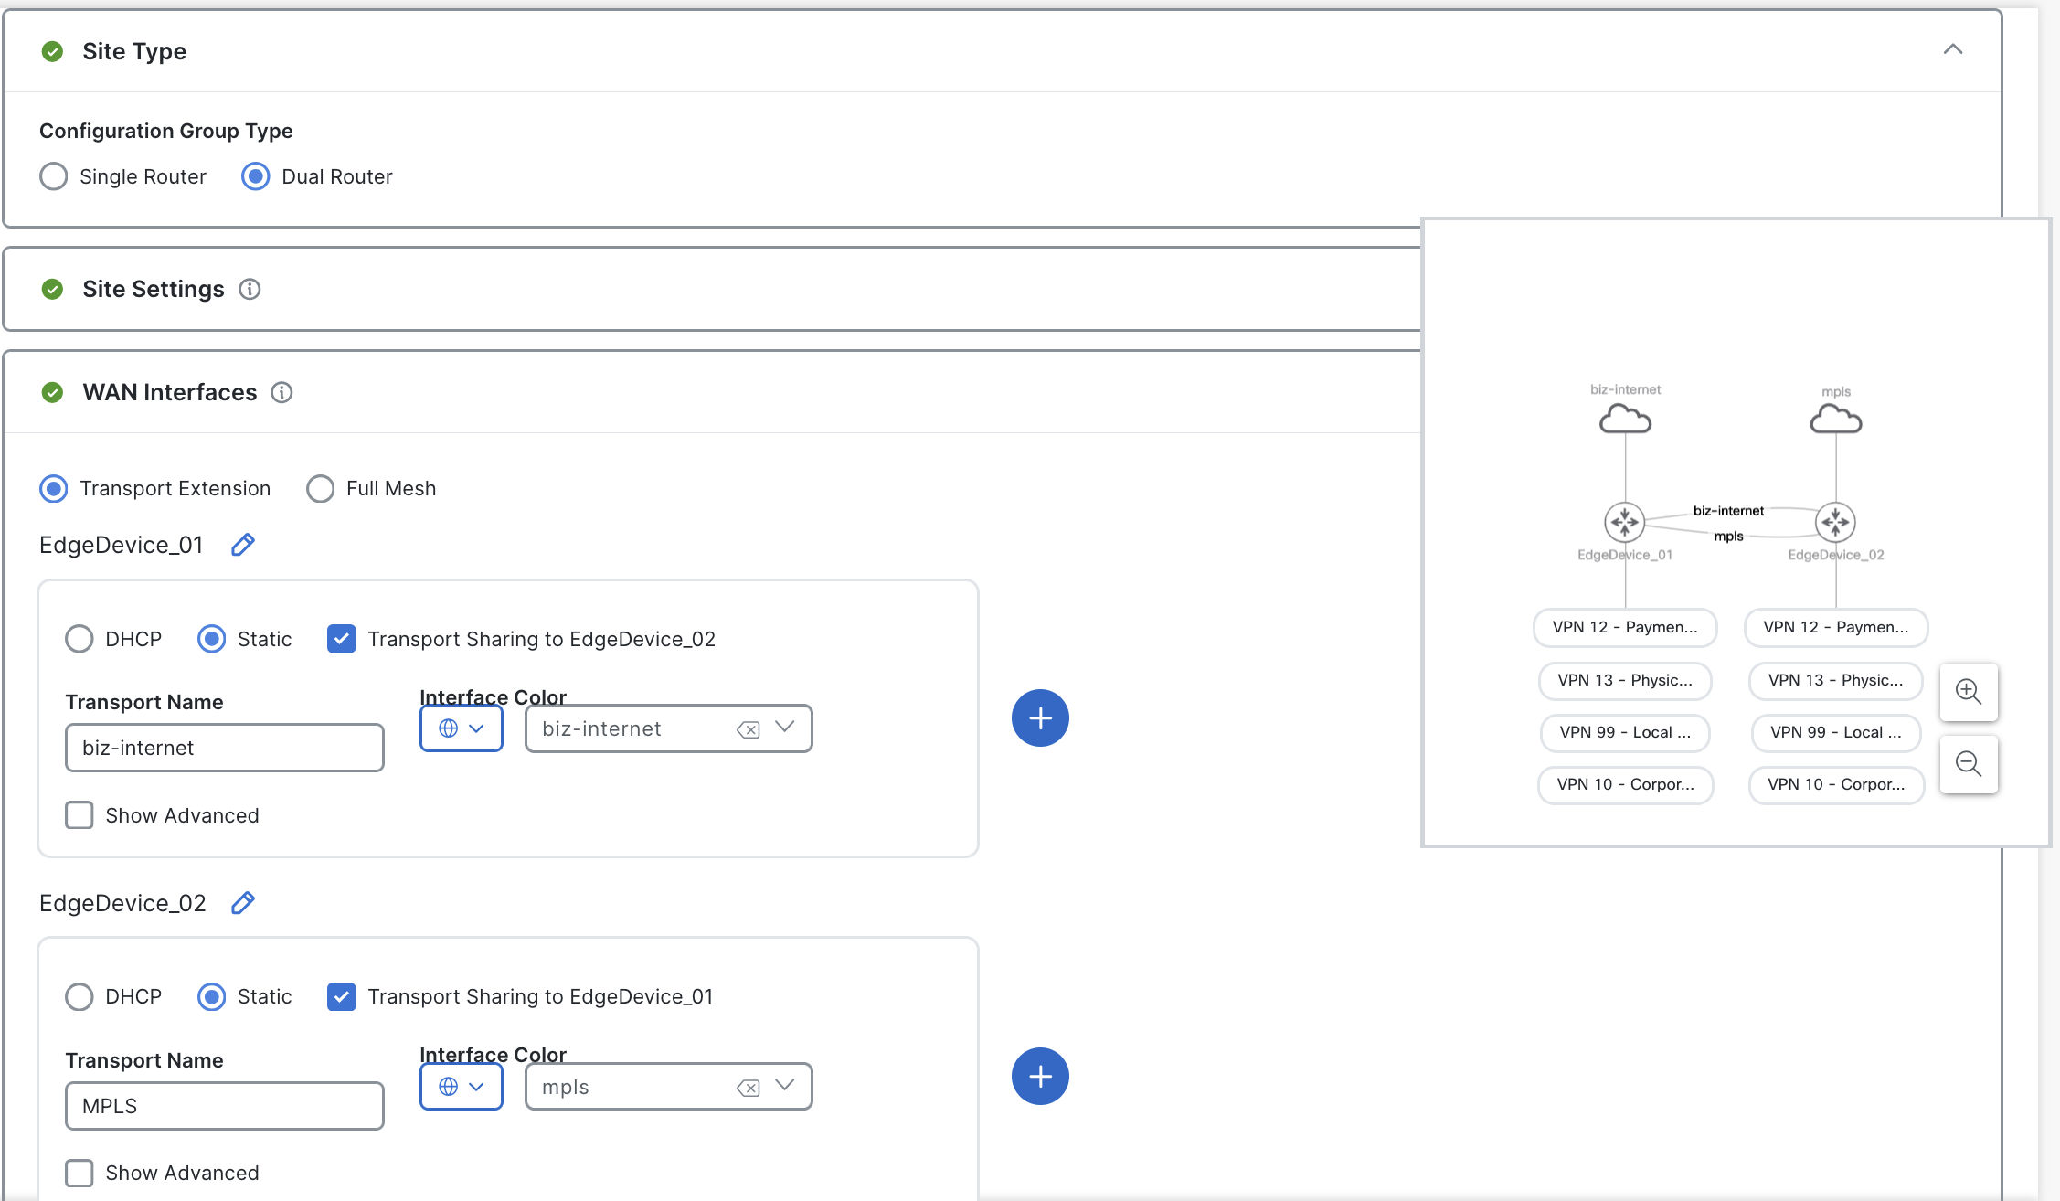Open the globe scope dropdown for mpls
The image size is (2060, 1201).
461,1087
